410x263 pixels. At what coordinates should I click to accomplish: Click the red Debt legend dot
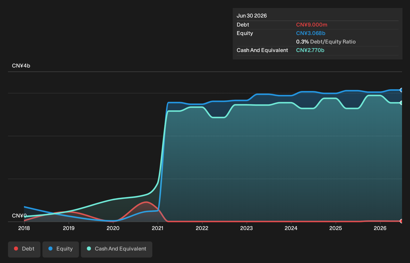point(16,248)
